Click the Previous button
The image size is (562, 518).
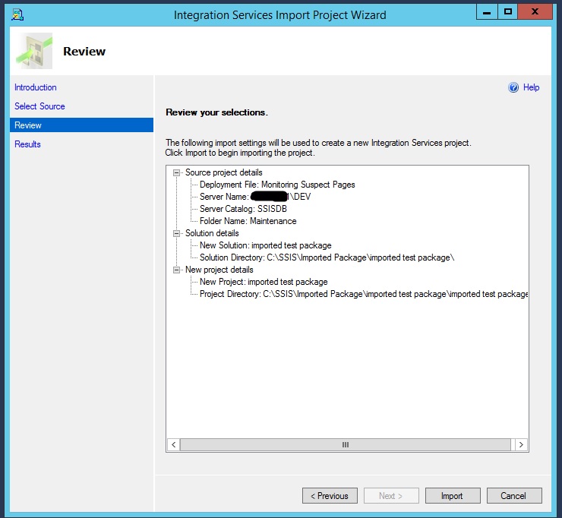tap(330, 496)
